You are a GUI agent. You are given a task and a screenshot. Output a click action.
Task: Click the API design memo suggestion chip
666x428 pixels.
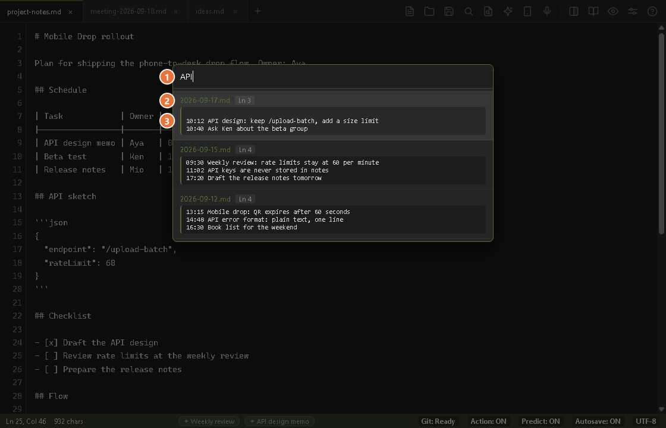[x=279, y=421]
